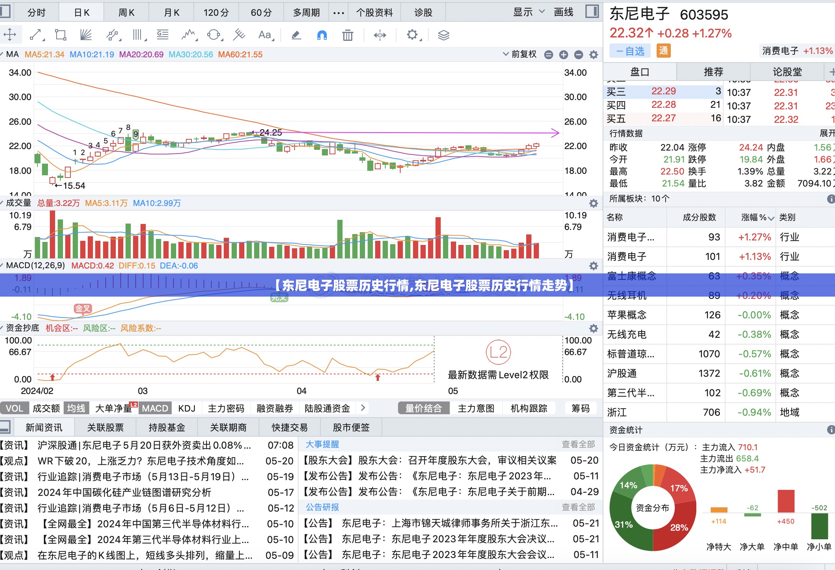The width and height of the screenshot is (835, 570).
Task: Toggle the VOL indicator button
Action: [14, 408]
